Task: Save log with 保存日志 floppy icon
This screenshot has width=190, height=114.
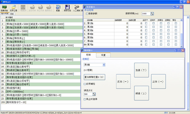Action: [x=67, y=8]
